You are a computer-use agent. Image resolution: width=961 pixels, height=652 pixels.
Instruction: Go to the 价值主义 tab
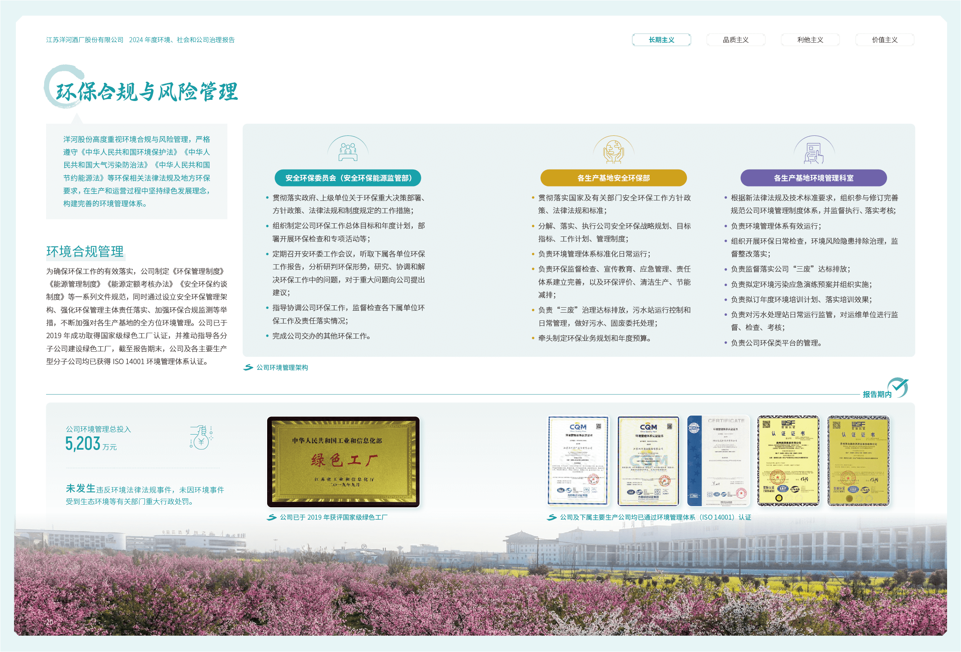[884, 40]
